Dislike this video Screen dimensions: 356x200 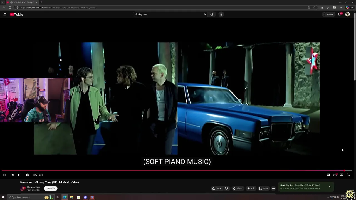226,188
